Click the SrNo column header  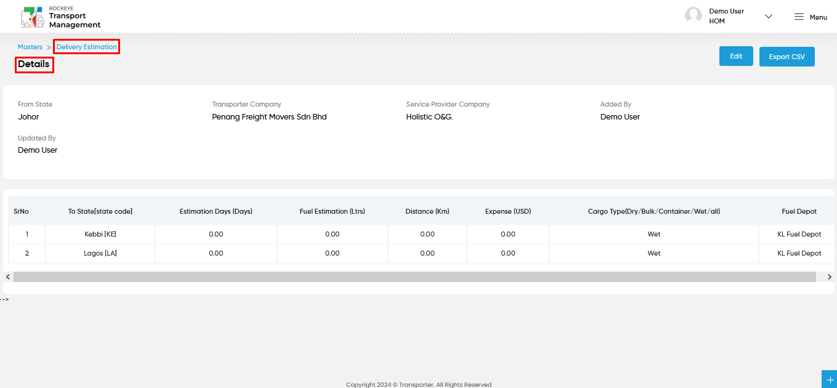point(21,211)
